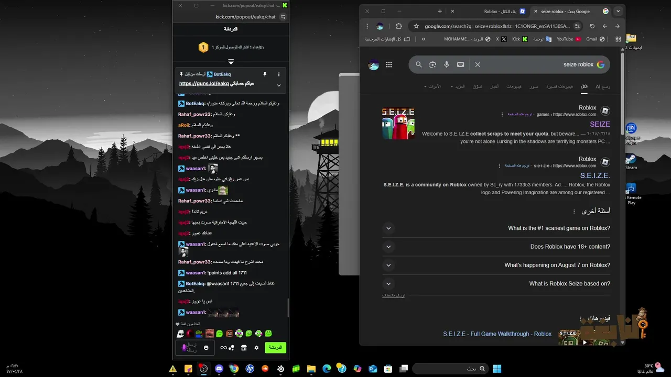The width and height of the screenshot is (671, 377).
Task: Switch to the وضع AI mode tab
Action: coord(603,86)
